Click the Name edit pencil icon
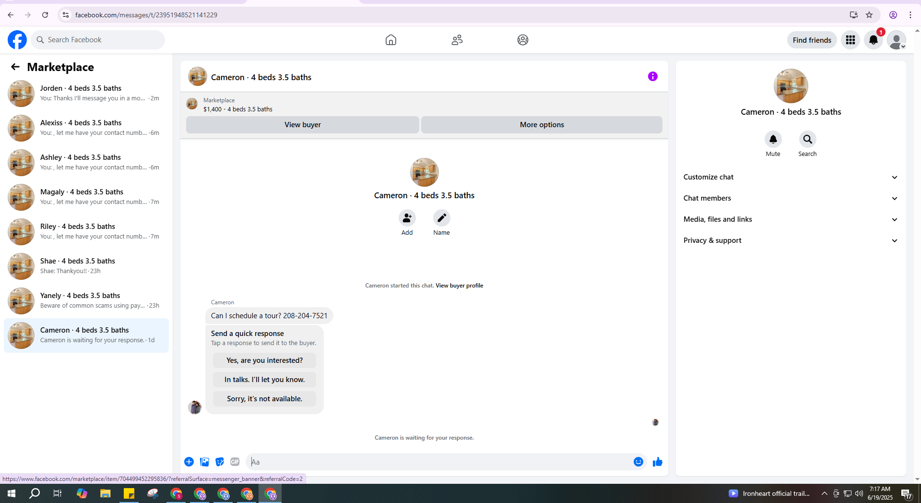The image size is (921, 503). click(x=442, y=218)
